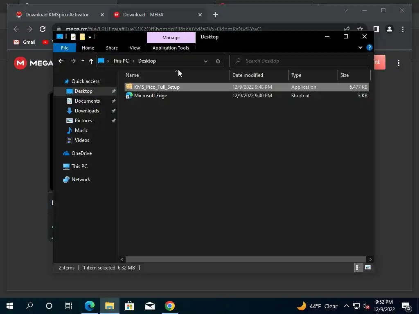Select the Microsoft Edge shortcut file
419x314 pixels.
246,96
